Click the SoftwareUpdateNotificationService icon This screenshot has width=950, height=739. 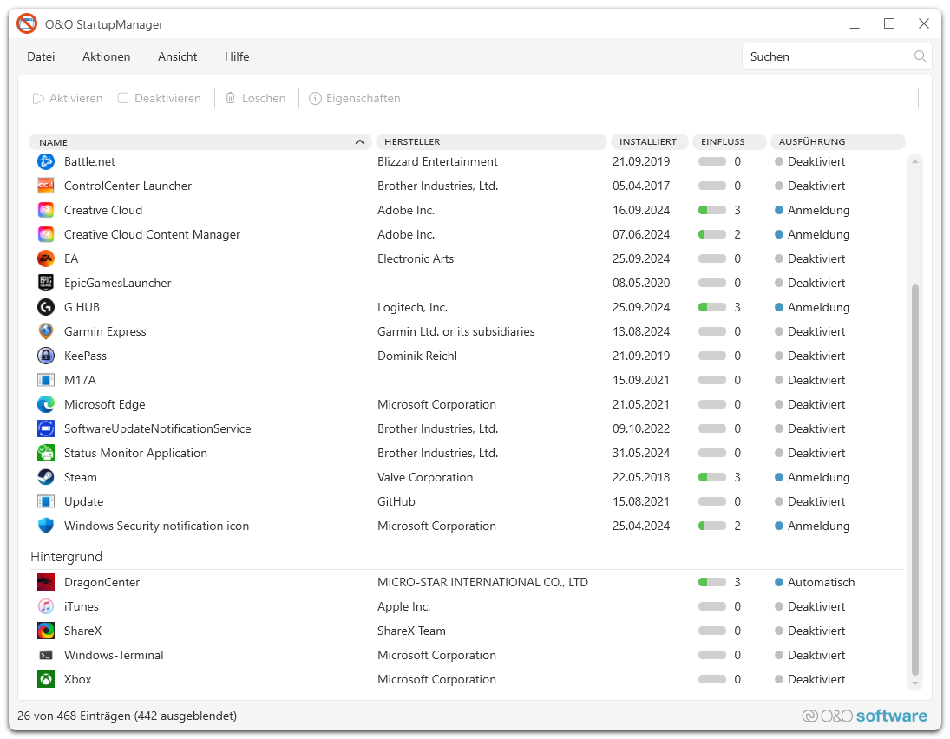pyautogui.click(x=46, y=428)
